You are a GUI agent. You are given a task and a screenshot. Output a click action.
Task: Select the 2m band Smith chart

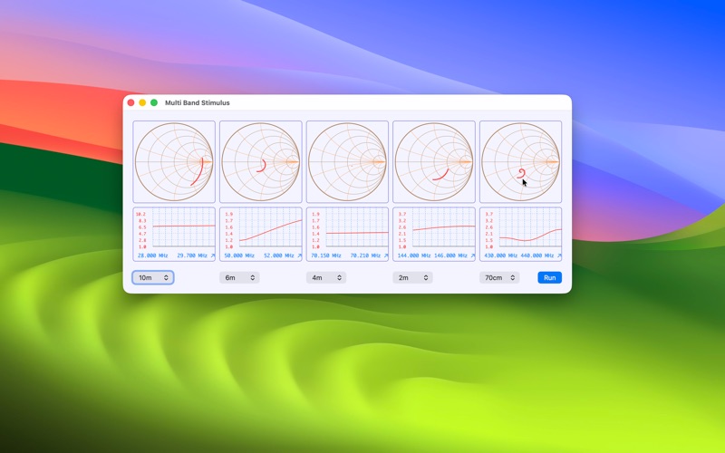434,162
